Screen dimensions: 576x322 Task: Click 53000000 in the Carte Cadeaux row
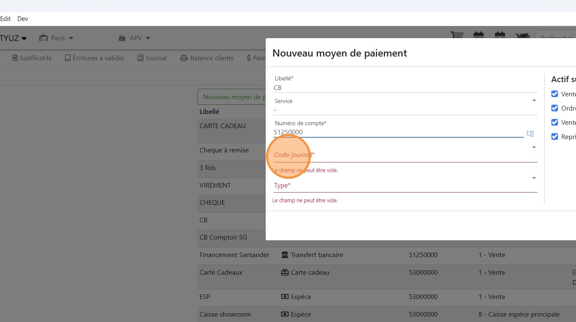pyautogui.click(x=423, y=272)
